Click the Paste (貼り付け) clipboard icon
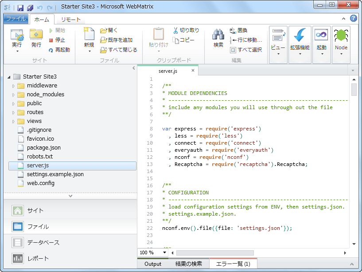The image size is (362, 272). click(159, 34)
